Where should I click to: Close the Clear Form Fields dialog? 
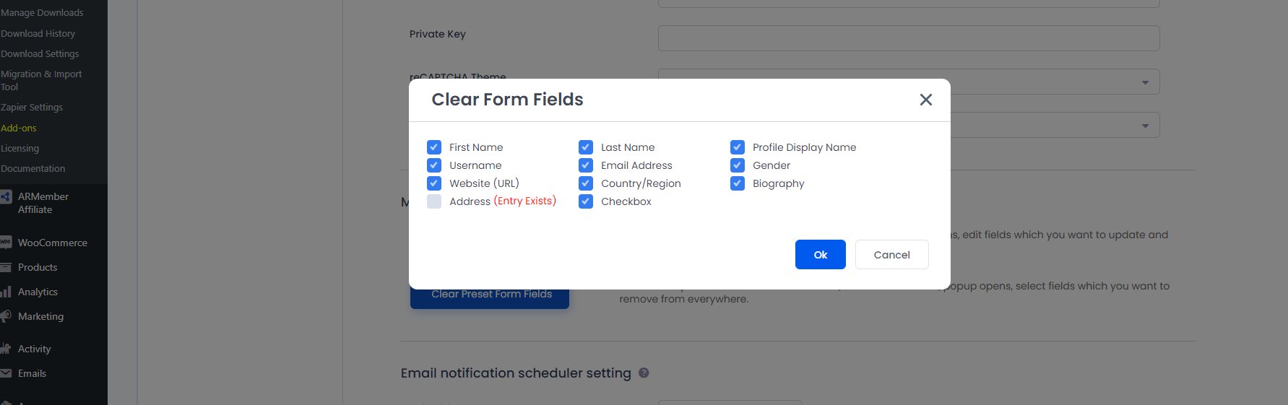coord(925,100)
